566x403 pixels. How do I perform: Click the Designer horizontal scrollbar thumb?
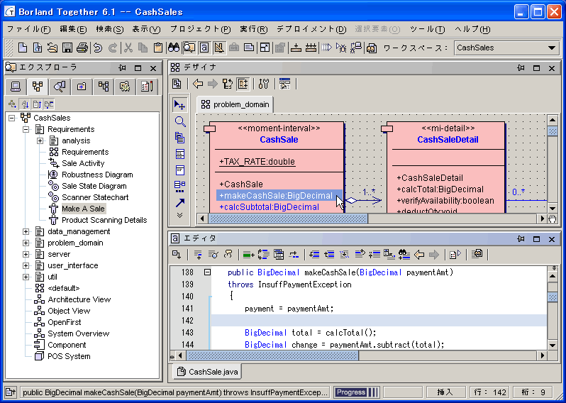click(x=288, y=218)
